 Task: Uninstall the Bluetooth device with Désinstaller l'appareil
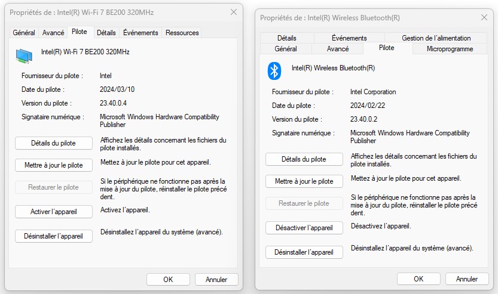click(x=304, y=252)
